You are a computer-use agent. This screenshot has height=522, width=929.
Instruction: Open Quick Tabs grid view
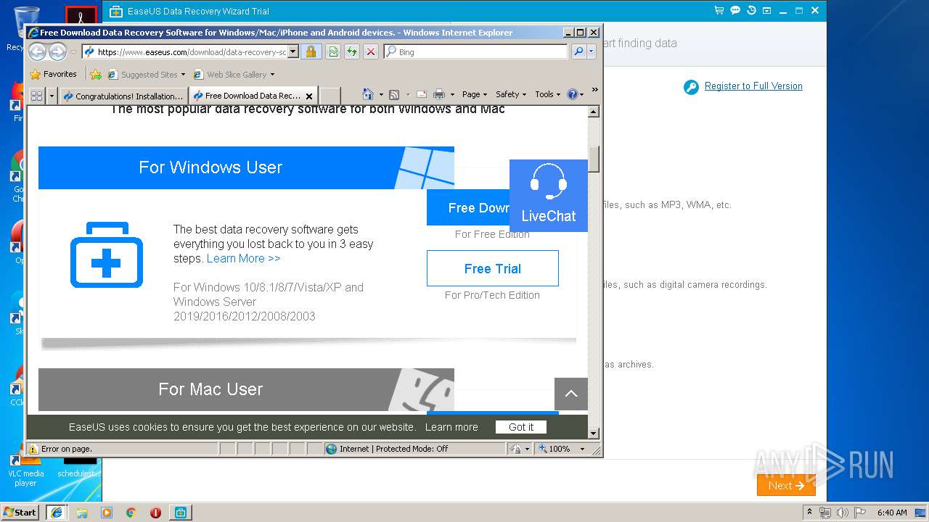coord(37,96)
